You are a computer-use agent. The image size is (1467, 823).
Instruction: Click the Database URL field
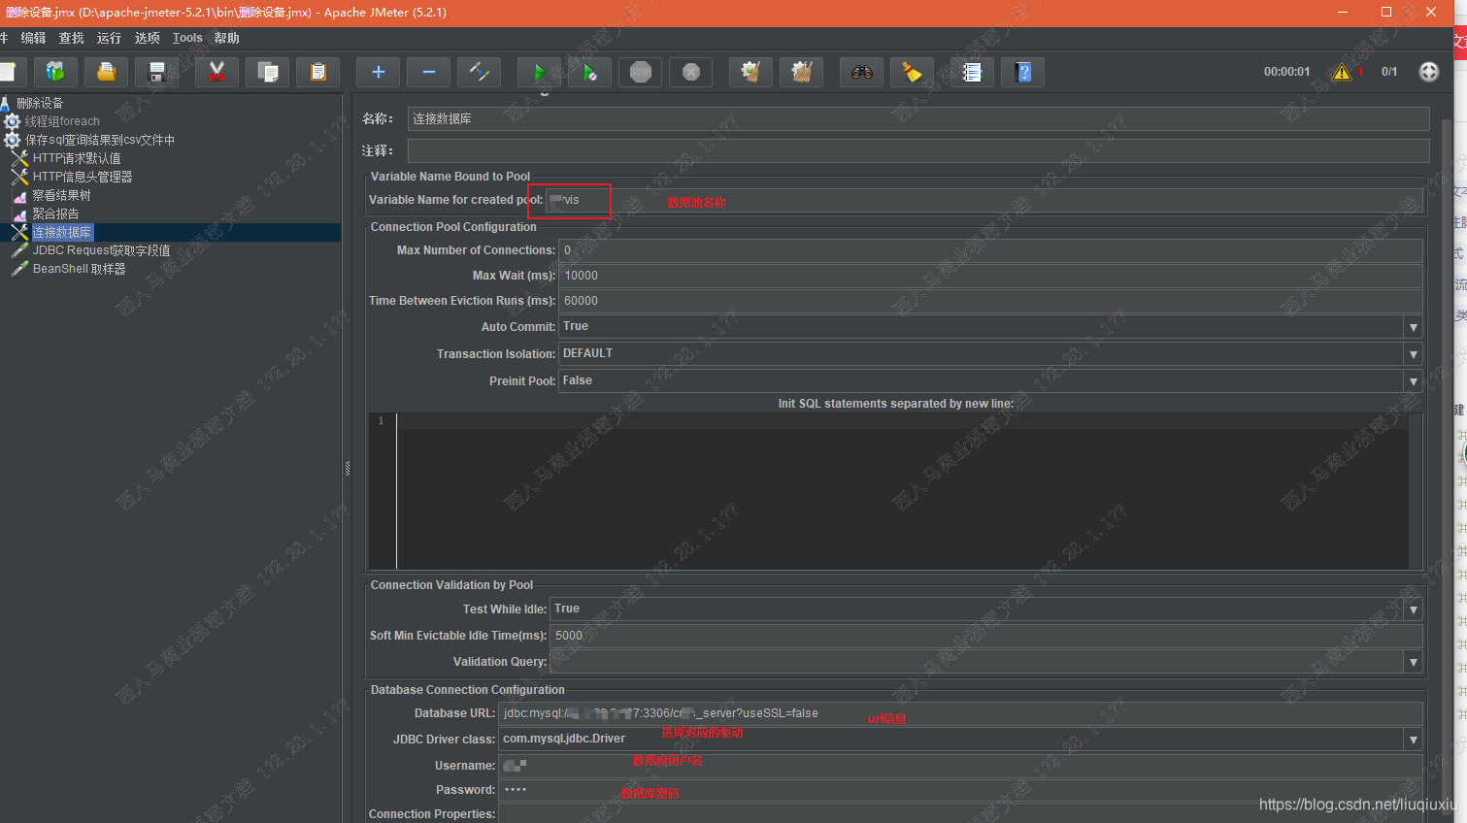(x=960, y=713)
